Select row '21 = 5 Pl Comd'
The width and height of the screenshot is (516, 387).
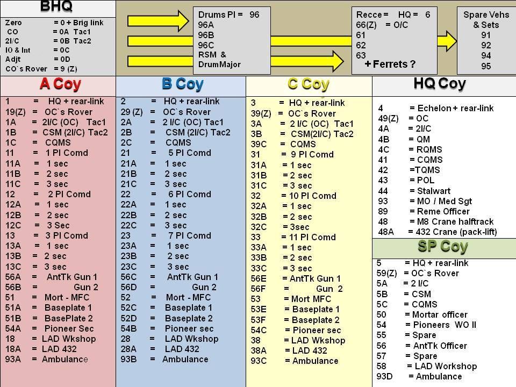[x=166, y=153]
